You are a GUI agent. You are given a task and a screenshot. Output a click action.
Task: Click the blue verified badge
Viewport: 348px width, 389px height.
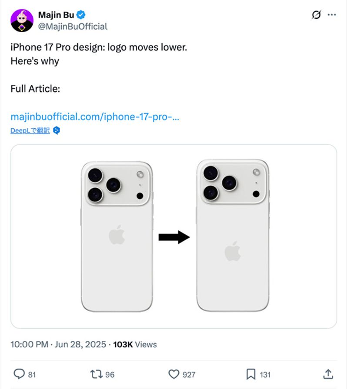[x=81, y=15]
